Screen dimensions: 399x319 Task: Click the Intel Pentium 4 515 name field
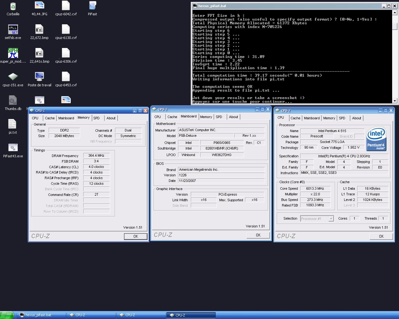[x=332, y=131]
